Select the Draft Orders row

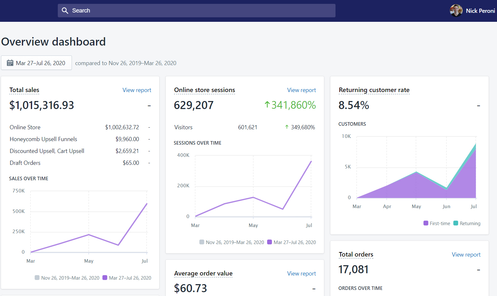[80, 163]
